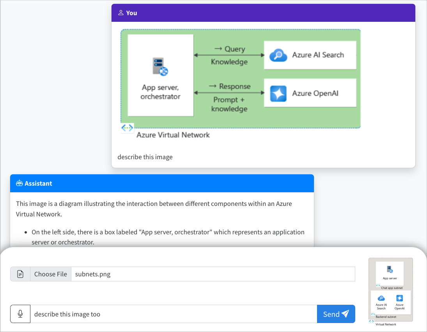Open the subnets.png preview thumbnail
The height and width of the screenshot is (332, 427).
390,292
